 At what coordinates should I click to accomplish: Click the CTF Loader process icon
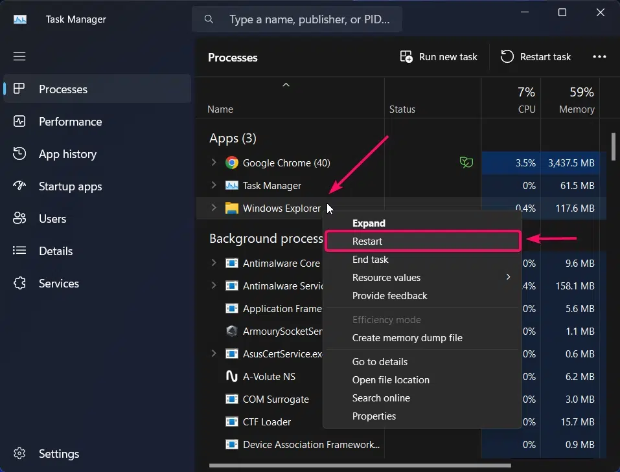(x=232, y=421)
